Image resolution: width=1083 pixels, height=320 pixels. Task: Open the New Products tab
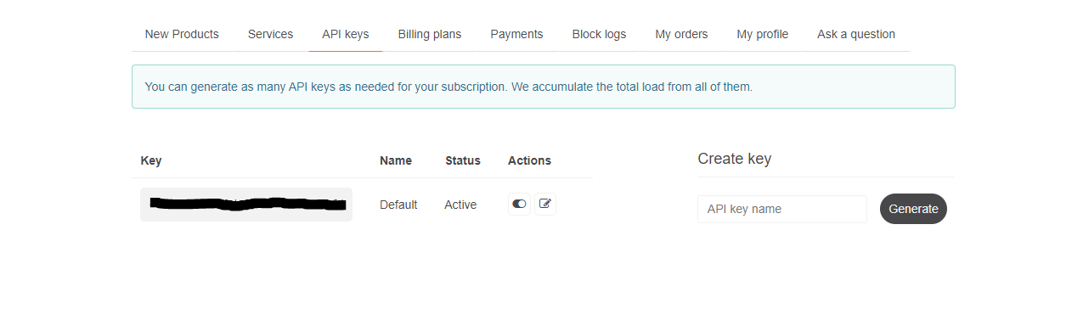(x=182, y=34)
